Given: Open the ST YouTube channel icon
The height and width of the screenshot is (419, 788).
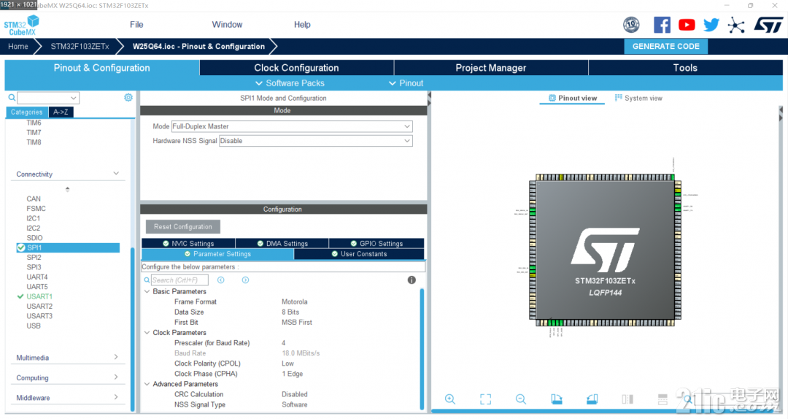Looking at the screenshot, I should [687, 25].
